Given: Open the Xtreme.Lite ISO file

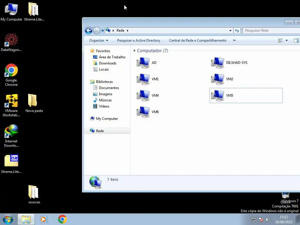Looking at the screenshot, I should click(x=11, y=164).
